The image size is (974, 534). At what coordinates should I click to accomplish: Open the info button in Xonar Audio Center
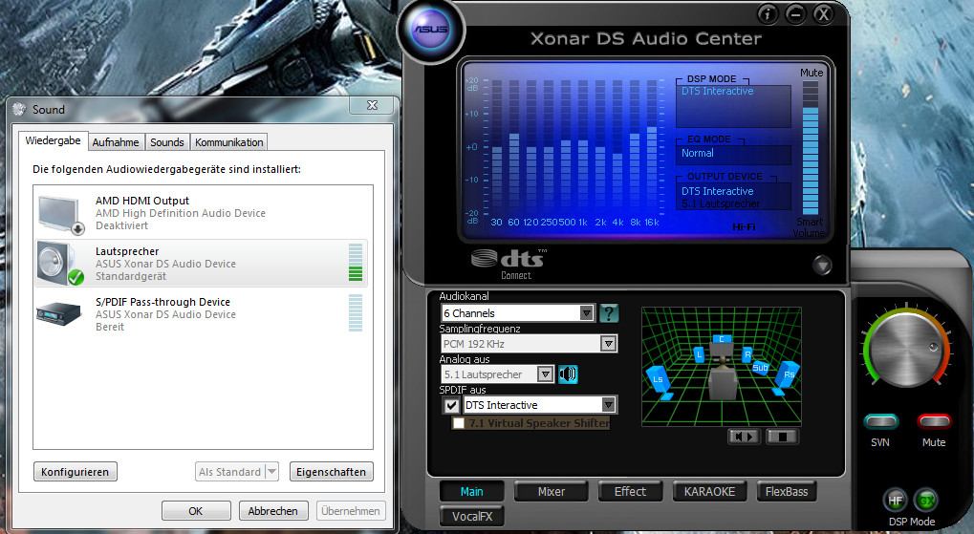[x=768, y=14]
